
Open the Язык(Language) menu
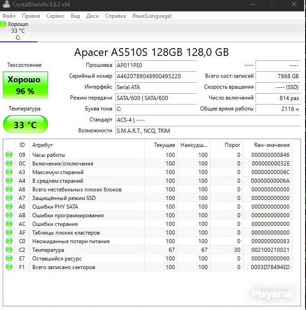pyautogui.click(x=152, y=16)
